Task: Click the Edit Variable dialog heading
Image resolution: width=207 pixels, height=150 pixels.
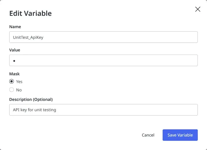Action: click(31, 13)
